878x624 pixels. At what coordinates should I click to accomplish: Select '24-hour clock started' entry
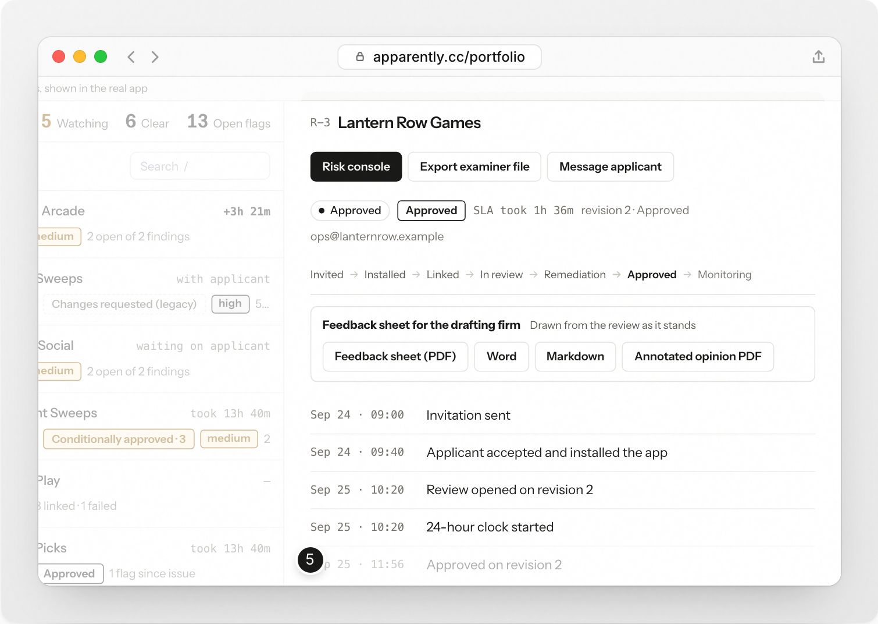click(x=563, y=527)
